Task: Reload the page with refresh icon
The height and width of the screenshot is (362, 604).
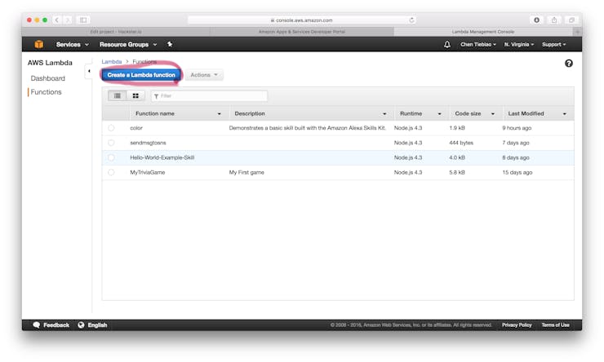Action: 412,20
